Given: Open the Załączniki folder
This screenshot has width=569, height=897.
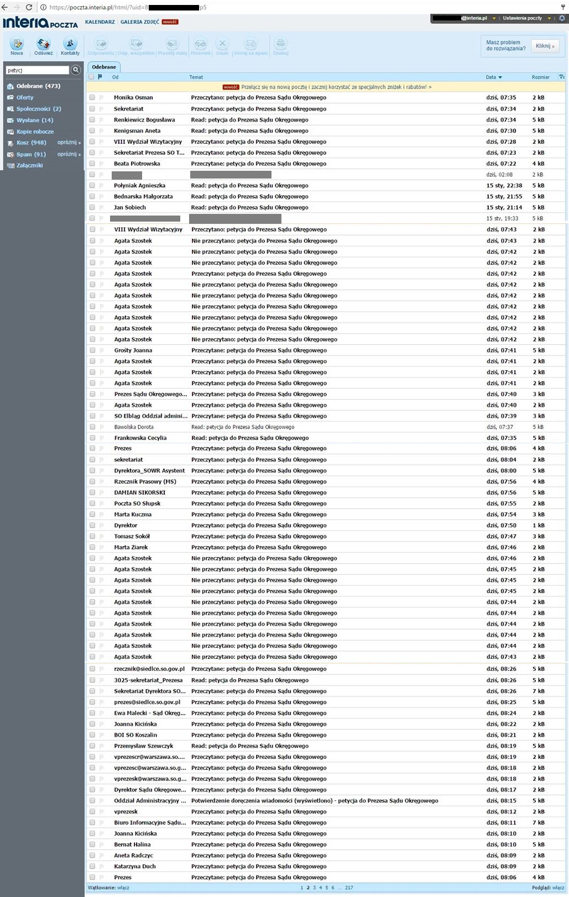Looking at the screenshot, I should [29, 165].
